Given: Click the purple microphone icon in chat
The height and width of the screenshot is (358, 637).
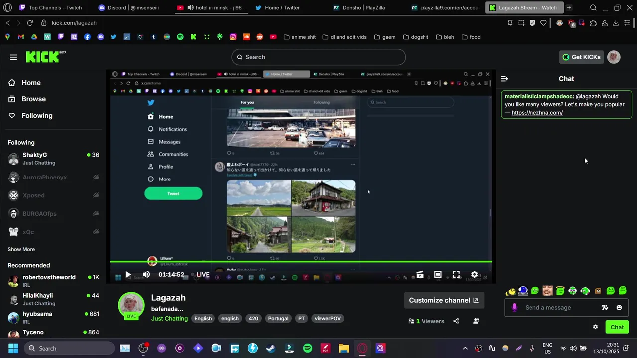Looking at the screenshot, I should point(514,308).
